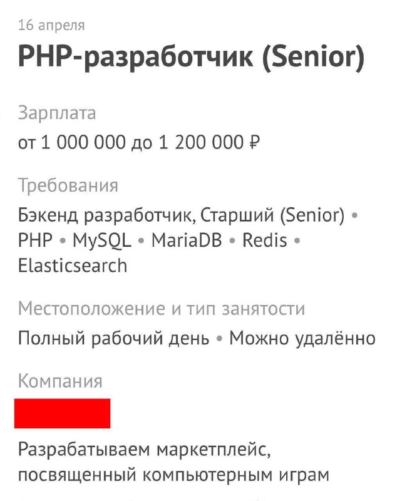Select the Старший (Senior) qualification tag
The height and width of the screenshot is (501, 412).
(x=272, y=215)
